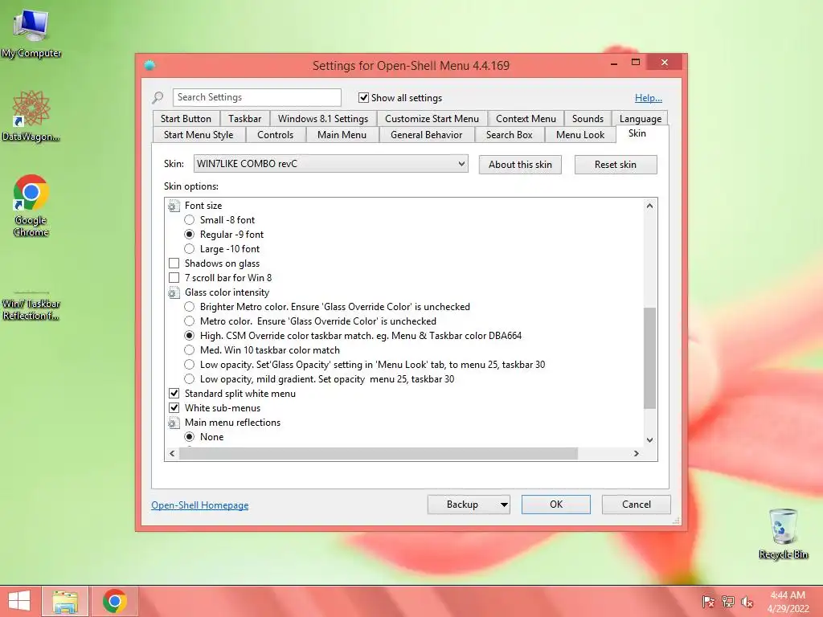Switch to the Start Button tab
This screenshot has height=617, width=823.
pos(186,119)
